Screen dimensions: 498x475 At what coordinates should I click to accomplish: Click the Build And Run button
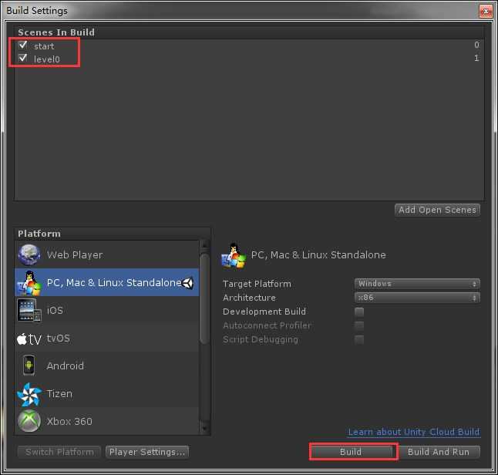(439, 452)
